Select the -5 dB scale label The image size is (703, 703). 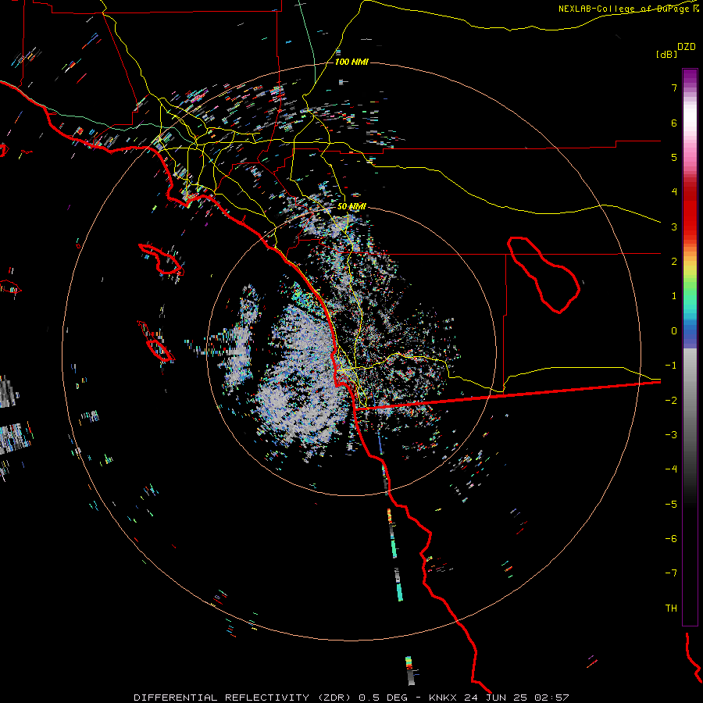671,505
